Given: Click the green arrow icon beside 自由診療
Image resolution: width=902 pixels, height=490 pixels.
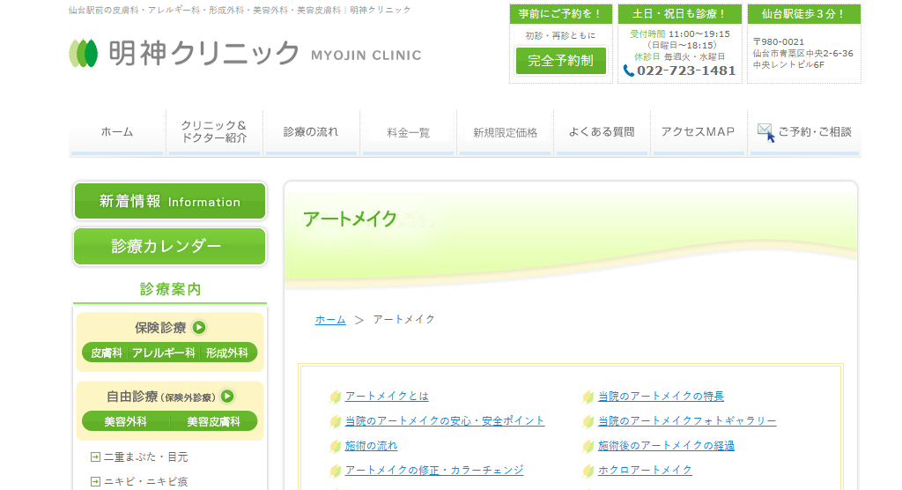Looking at the screenshot, I should (227, 397).
